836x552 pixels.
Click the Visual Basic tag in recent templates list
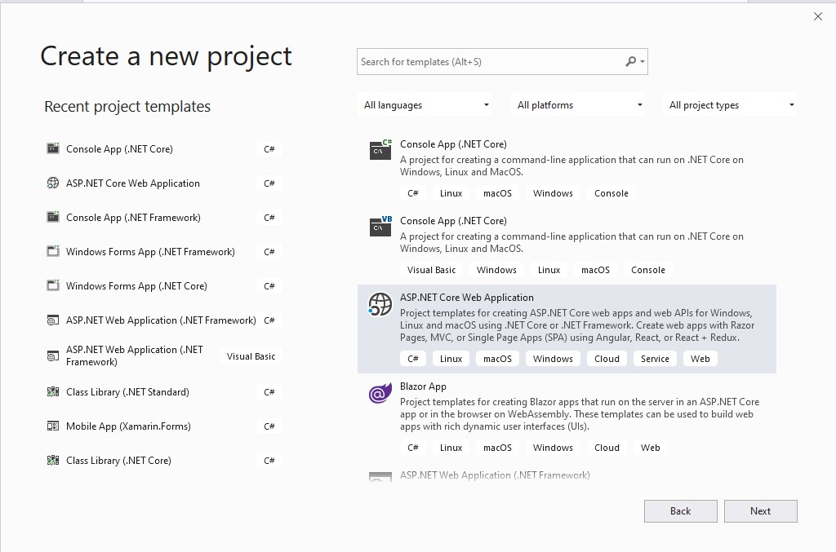point(251,356)
